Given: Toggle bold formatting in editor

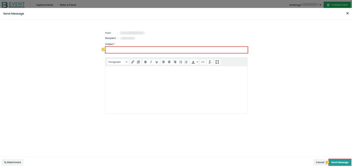Looking at the screenshot, I should [145, 62].
